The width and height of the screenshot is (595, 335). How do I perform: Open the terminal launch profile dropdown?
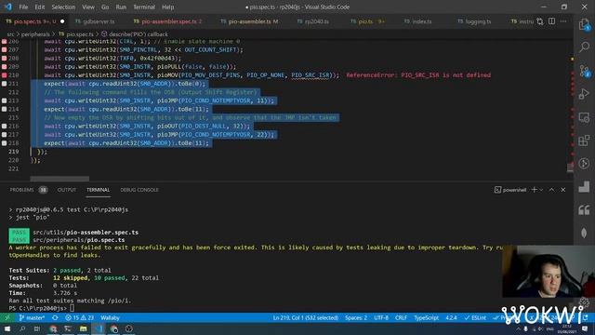pyautogui.click(x=541, y=190)
